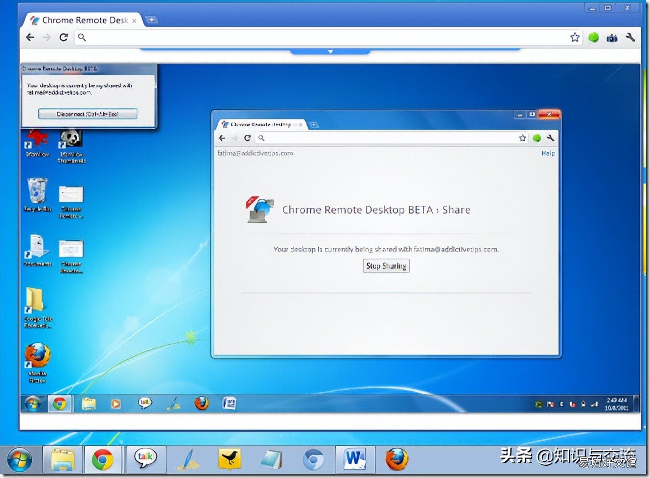Image resolution: width=650 pixels, height=478 pixels.
Task: Click Action Center flag in remote tray
Action: coord(550,404)
